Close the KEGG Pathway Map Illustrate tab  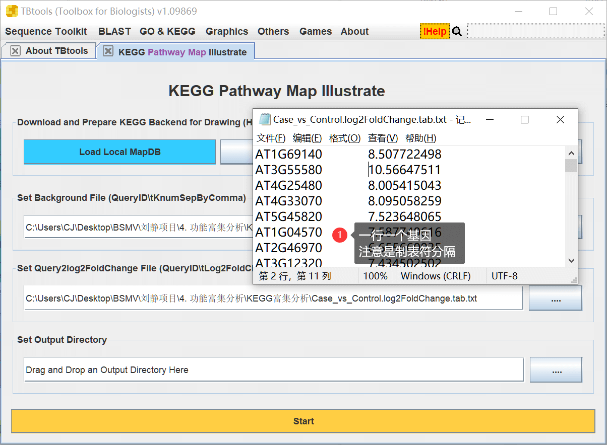click(108, 51)
